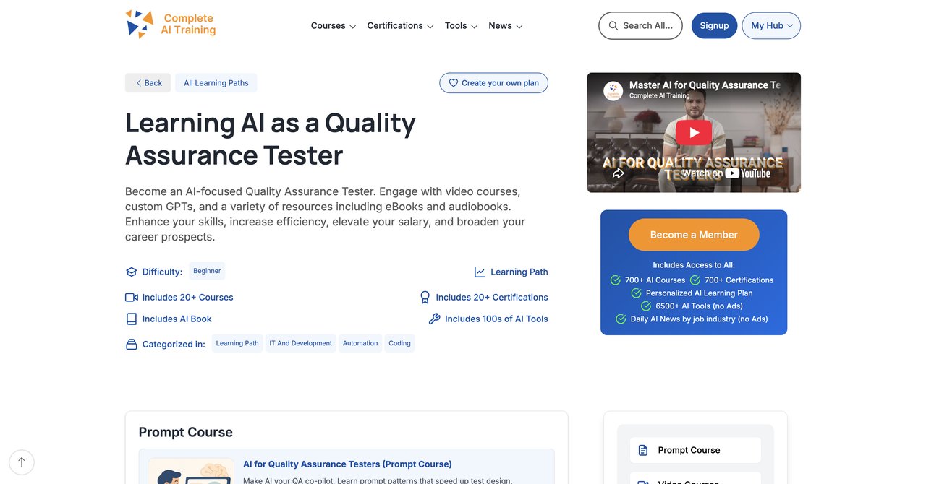
Task: Click the document icon beside Prompt Course
Action: [x=643, y=450]
